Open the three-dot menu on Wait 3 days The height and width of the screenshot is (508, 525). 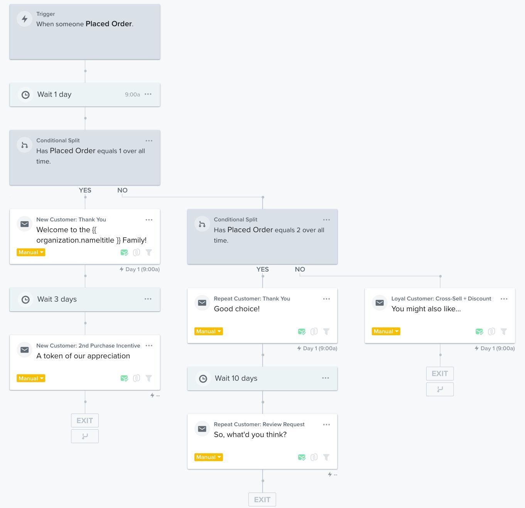(x=148, y=299)
